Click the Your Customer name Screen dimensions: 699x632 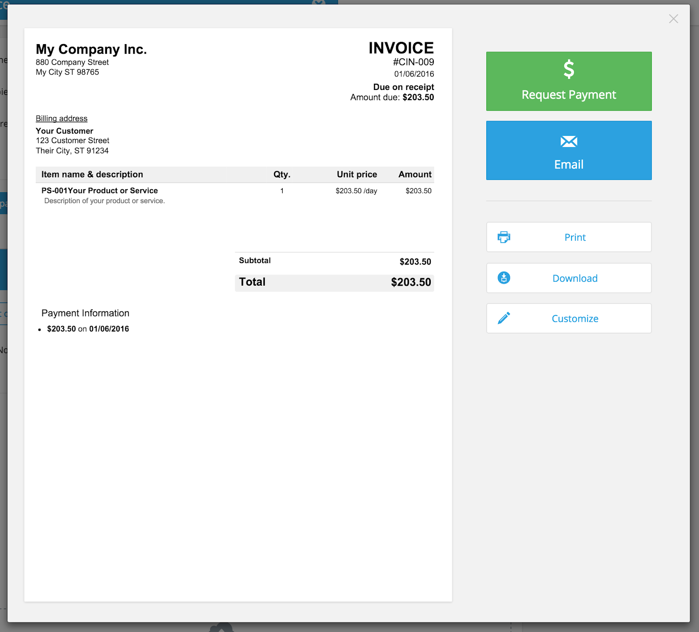(x=64, y=131)
